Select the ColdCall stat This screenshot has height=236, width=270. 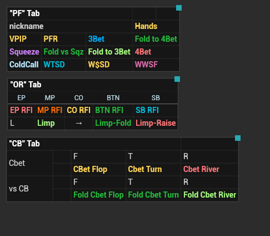point(24,65)
